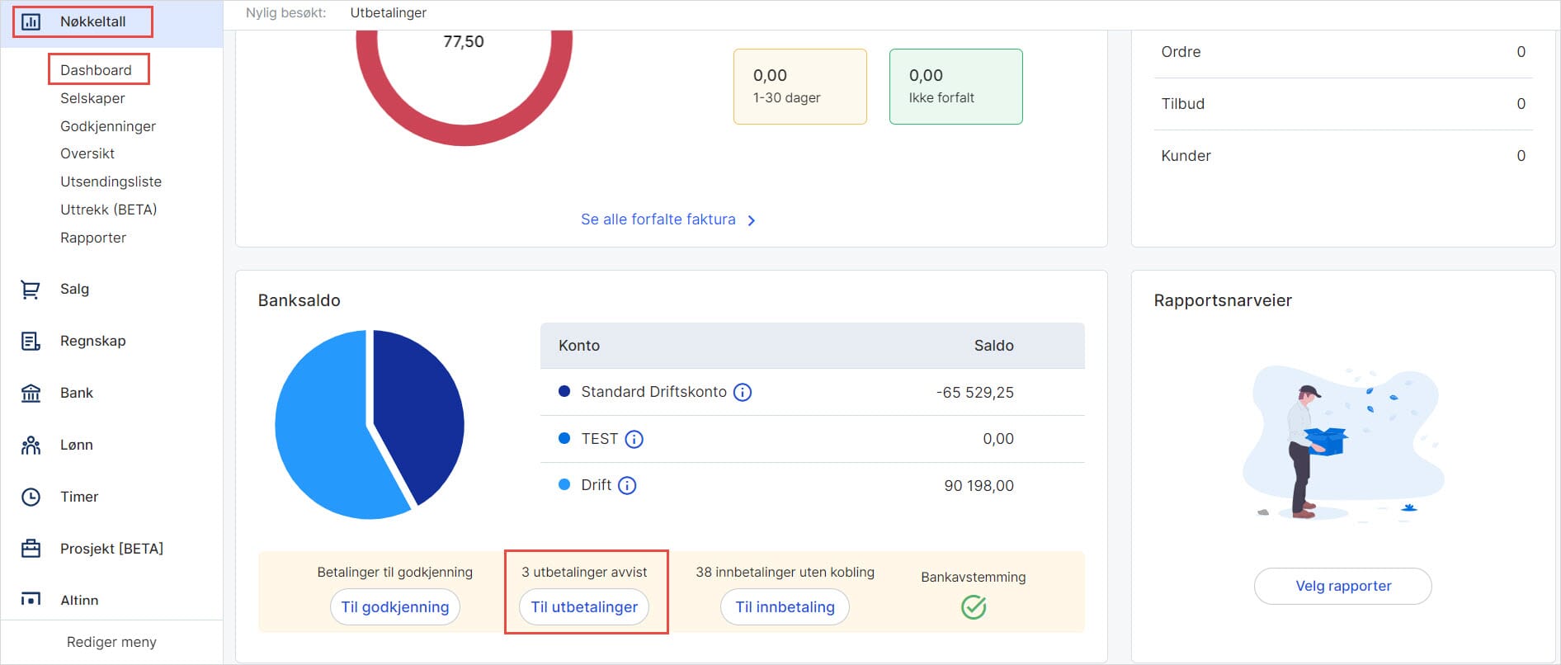This screenshot has width=1561, height=665.
Task: Click the Betalinger til godkjenning label
Action: (x=395, y=572)
